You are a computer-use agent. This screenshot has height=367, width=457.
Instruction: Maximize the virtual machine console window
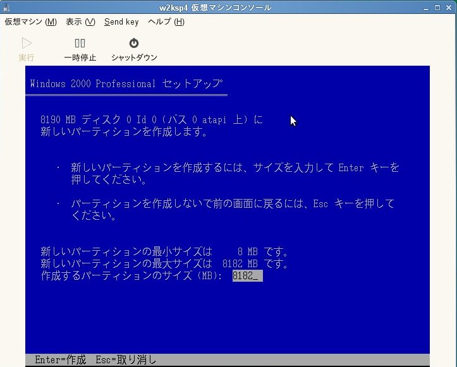point(437,8)
